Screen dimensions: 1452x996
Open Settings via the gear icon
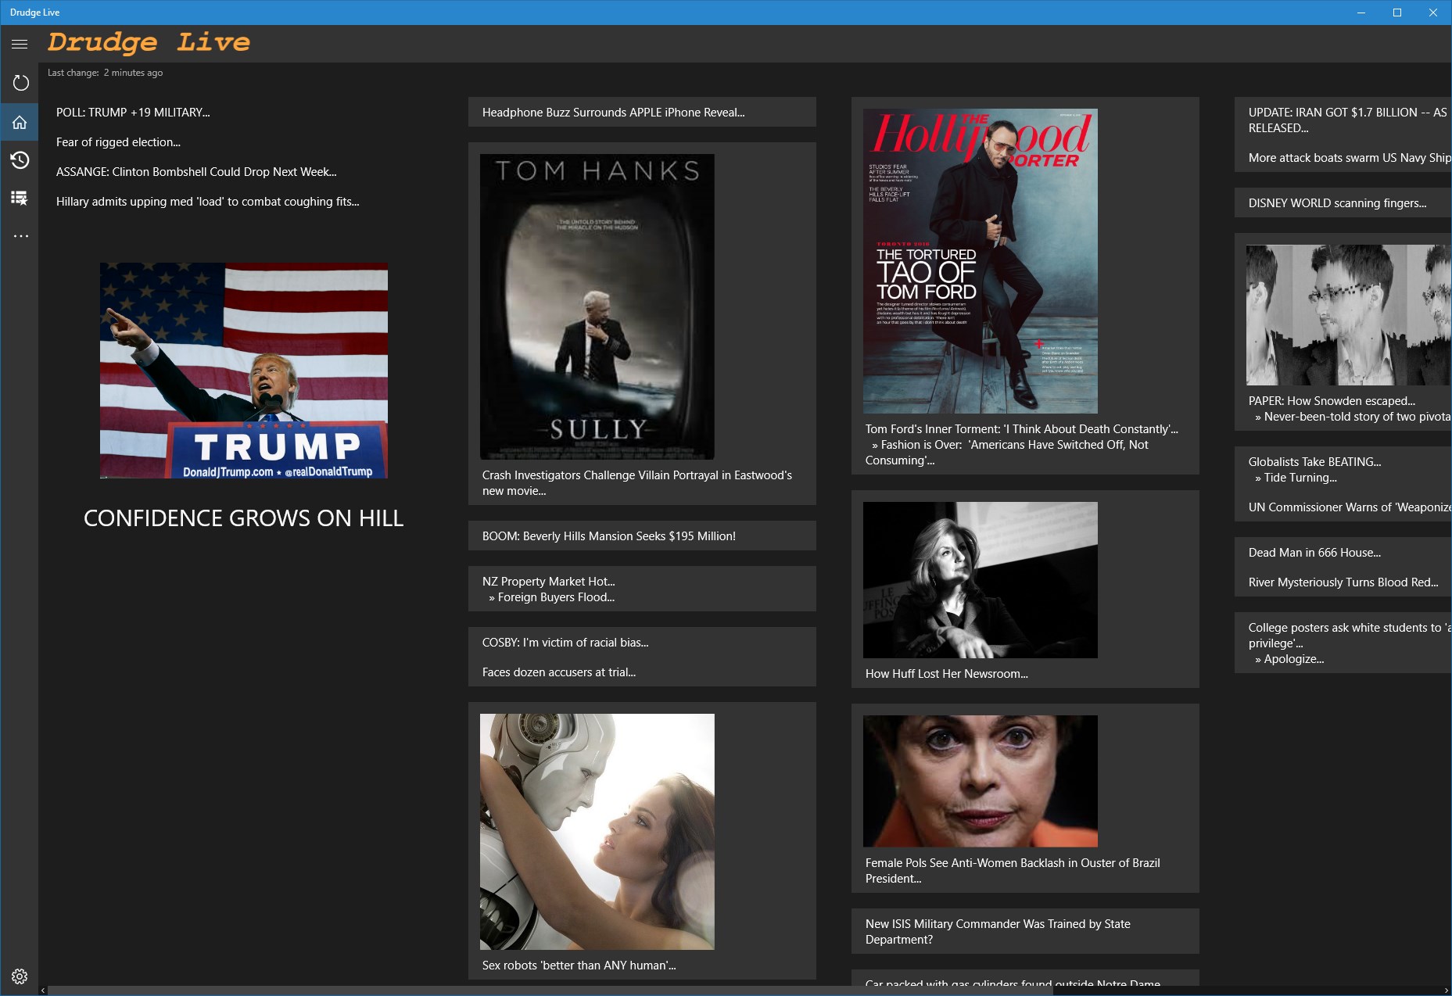coord(20,975)
